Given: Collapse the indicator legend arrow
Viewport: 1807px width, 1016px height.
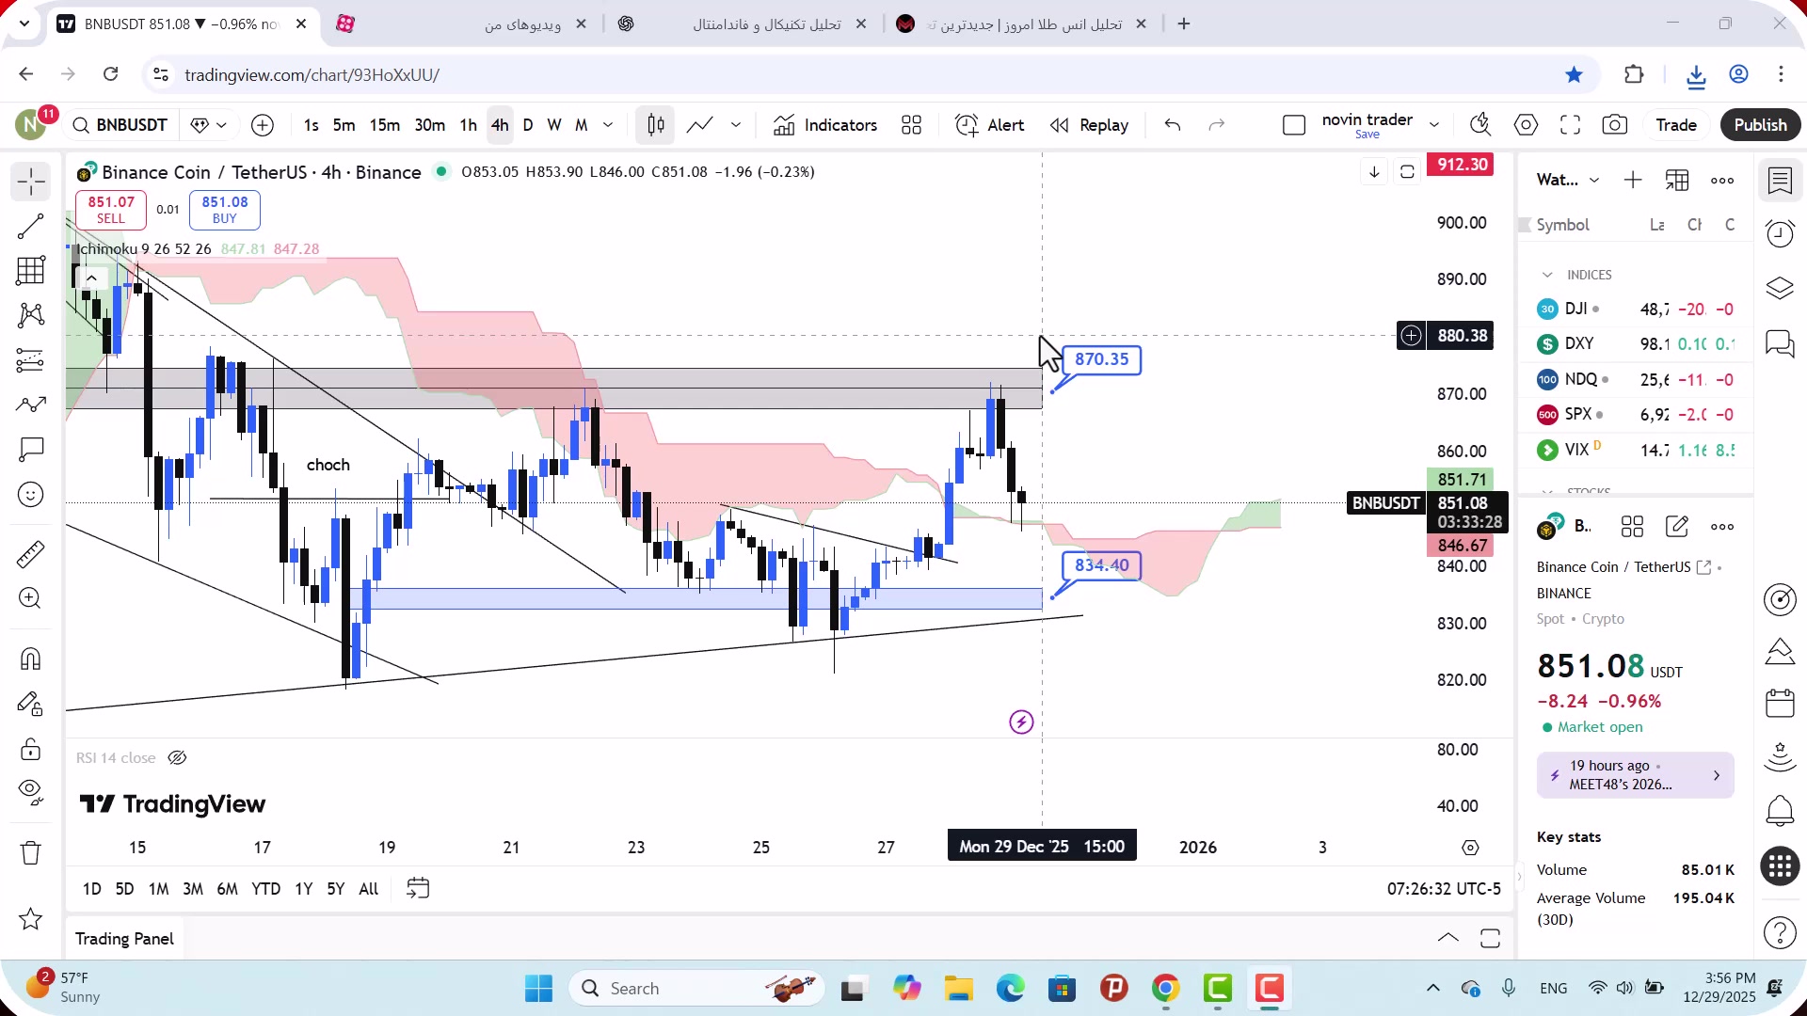Looking at the screenshot, I should [91, 278].
